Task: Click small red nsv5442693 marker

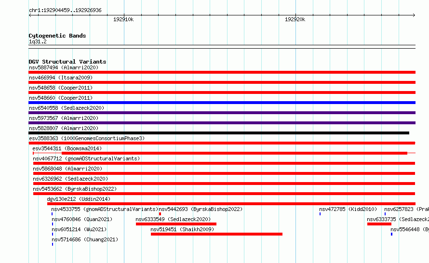Action: pyautogui.click(x=160, y=214)
